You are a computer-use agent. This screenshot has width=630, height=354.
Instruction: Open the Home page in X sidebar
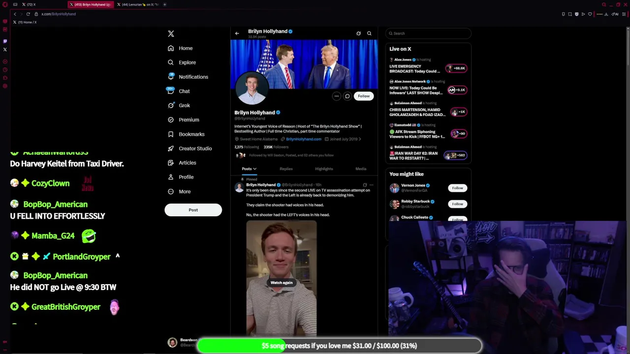(x=180, y=48)
